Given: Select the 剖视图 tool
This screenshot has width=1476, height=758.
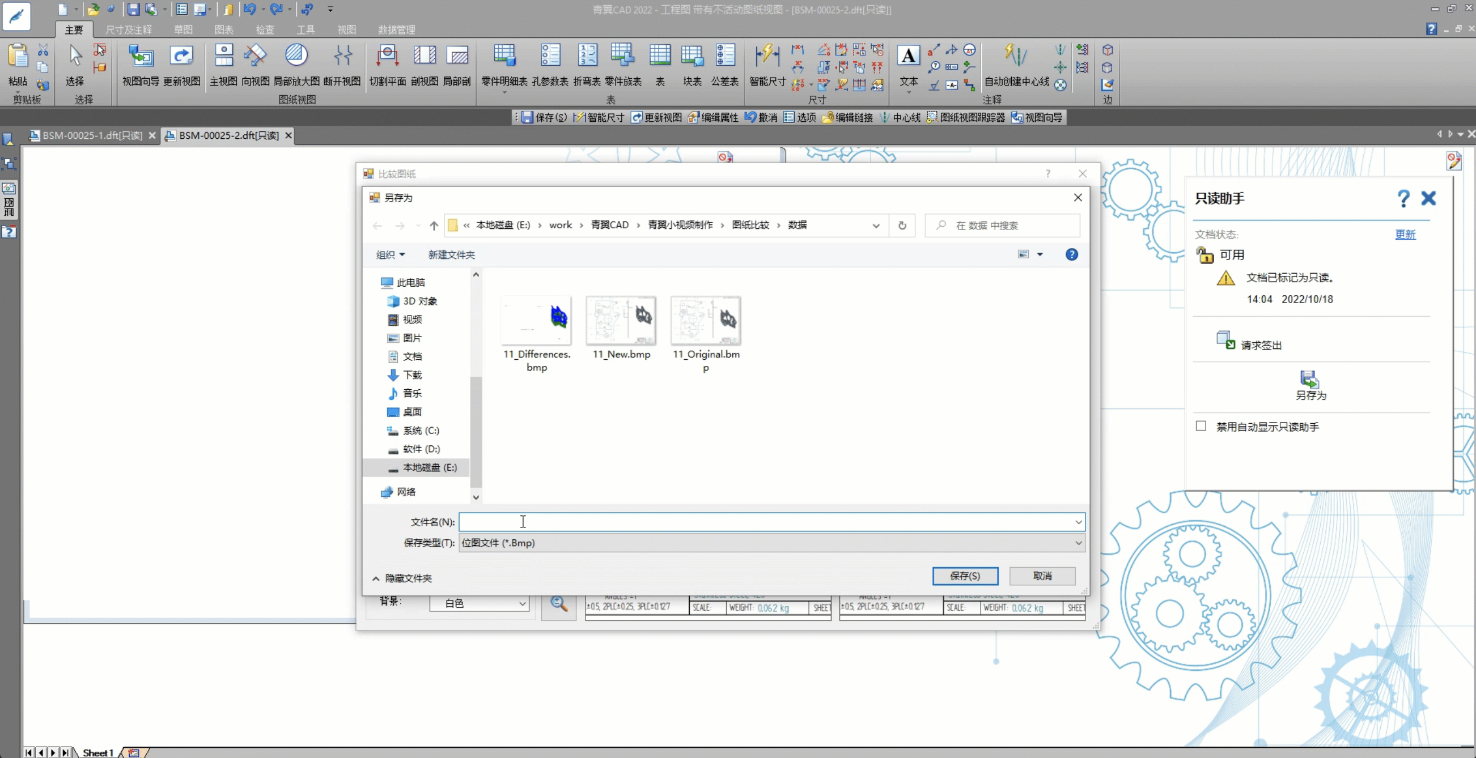Looking at the screenshot, I should click(425, 65).
